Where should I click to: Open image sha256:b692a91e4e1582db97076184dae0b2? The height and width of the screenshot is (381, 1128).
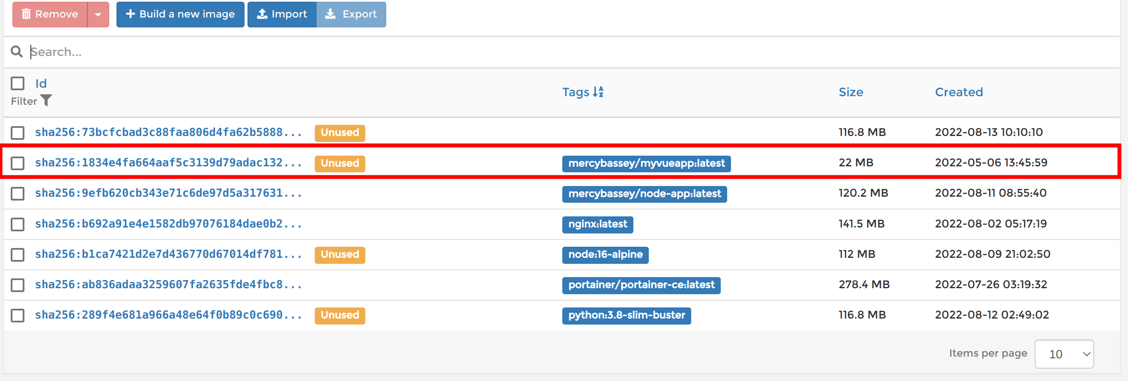tap(169, 224)
